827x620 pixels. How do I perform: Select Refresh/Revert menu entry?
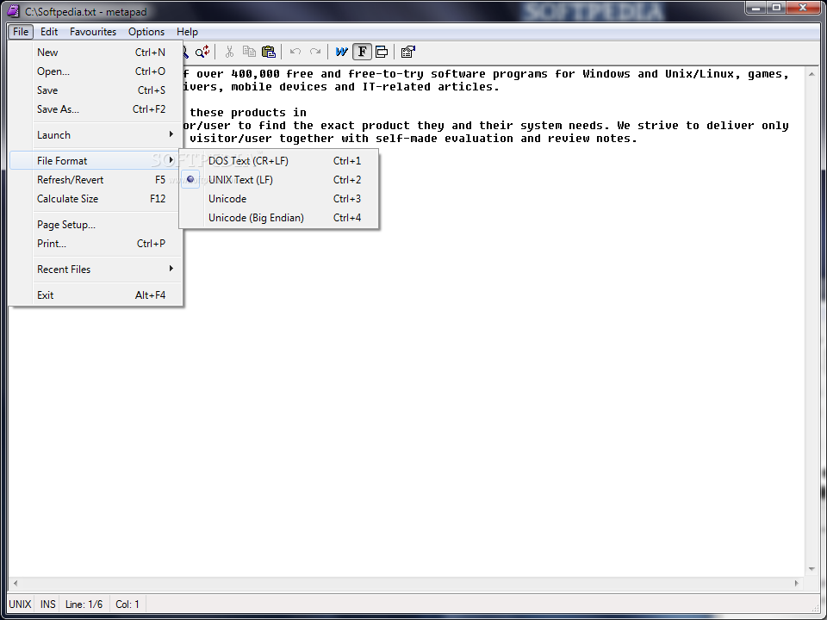pyautogui.click(x=96, y=180)
